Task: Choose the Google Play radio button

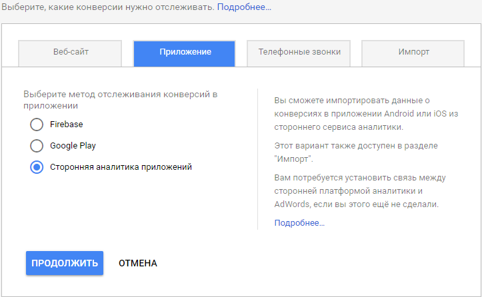Action: click(37, 146)
